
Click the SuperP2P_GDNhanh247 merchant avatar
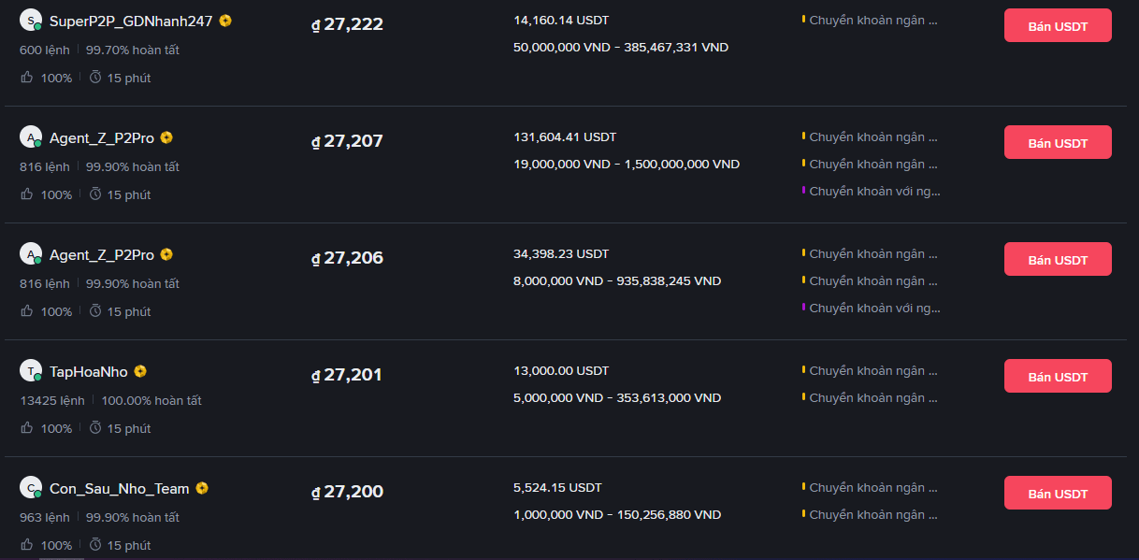(x=31, y=20)
